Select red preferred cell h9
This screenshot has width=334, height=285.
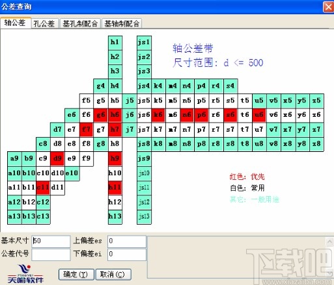point(115,159)
